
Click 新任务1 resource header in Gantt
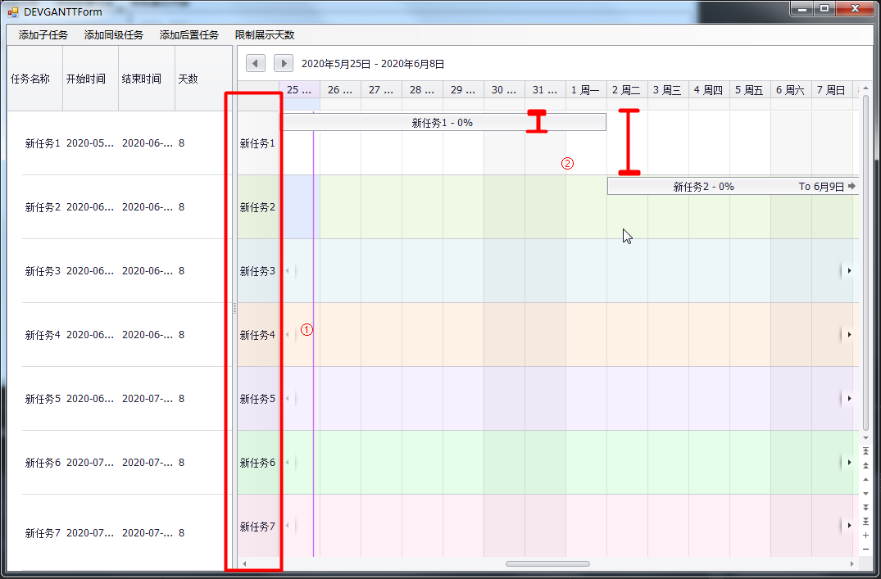tap(258, 143)
